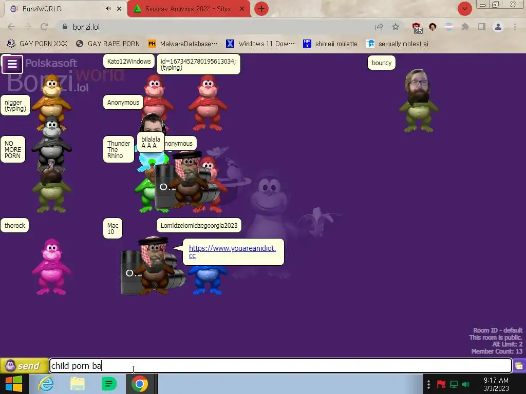
Task: Go forward to the next page
Action: click(x=28, y=27)
